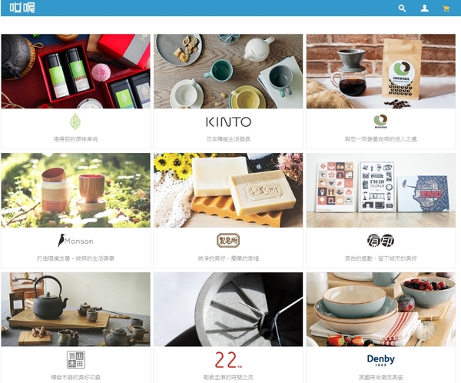Click the red 22 brand logo

[x=228, y=360]
